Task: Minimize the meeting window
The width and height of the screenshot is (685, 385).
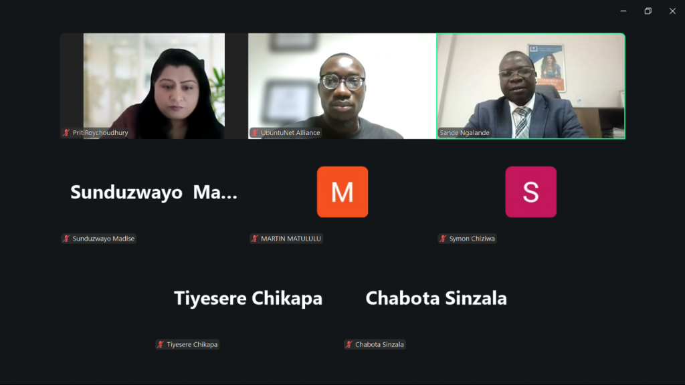Action: (623, 11)
